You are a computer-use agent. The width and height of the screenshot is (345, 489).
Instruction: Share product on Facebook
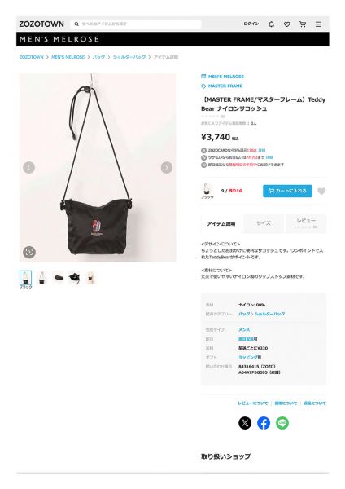(x=264, y=423)
